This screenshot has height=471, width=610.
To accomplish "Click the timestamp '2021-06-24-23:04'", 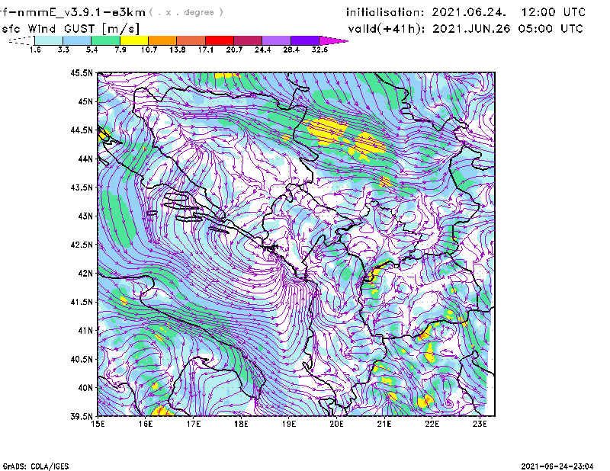I will [557, 466].
